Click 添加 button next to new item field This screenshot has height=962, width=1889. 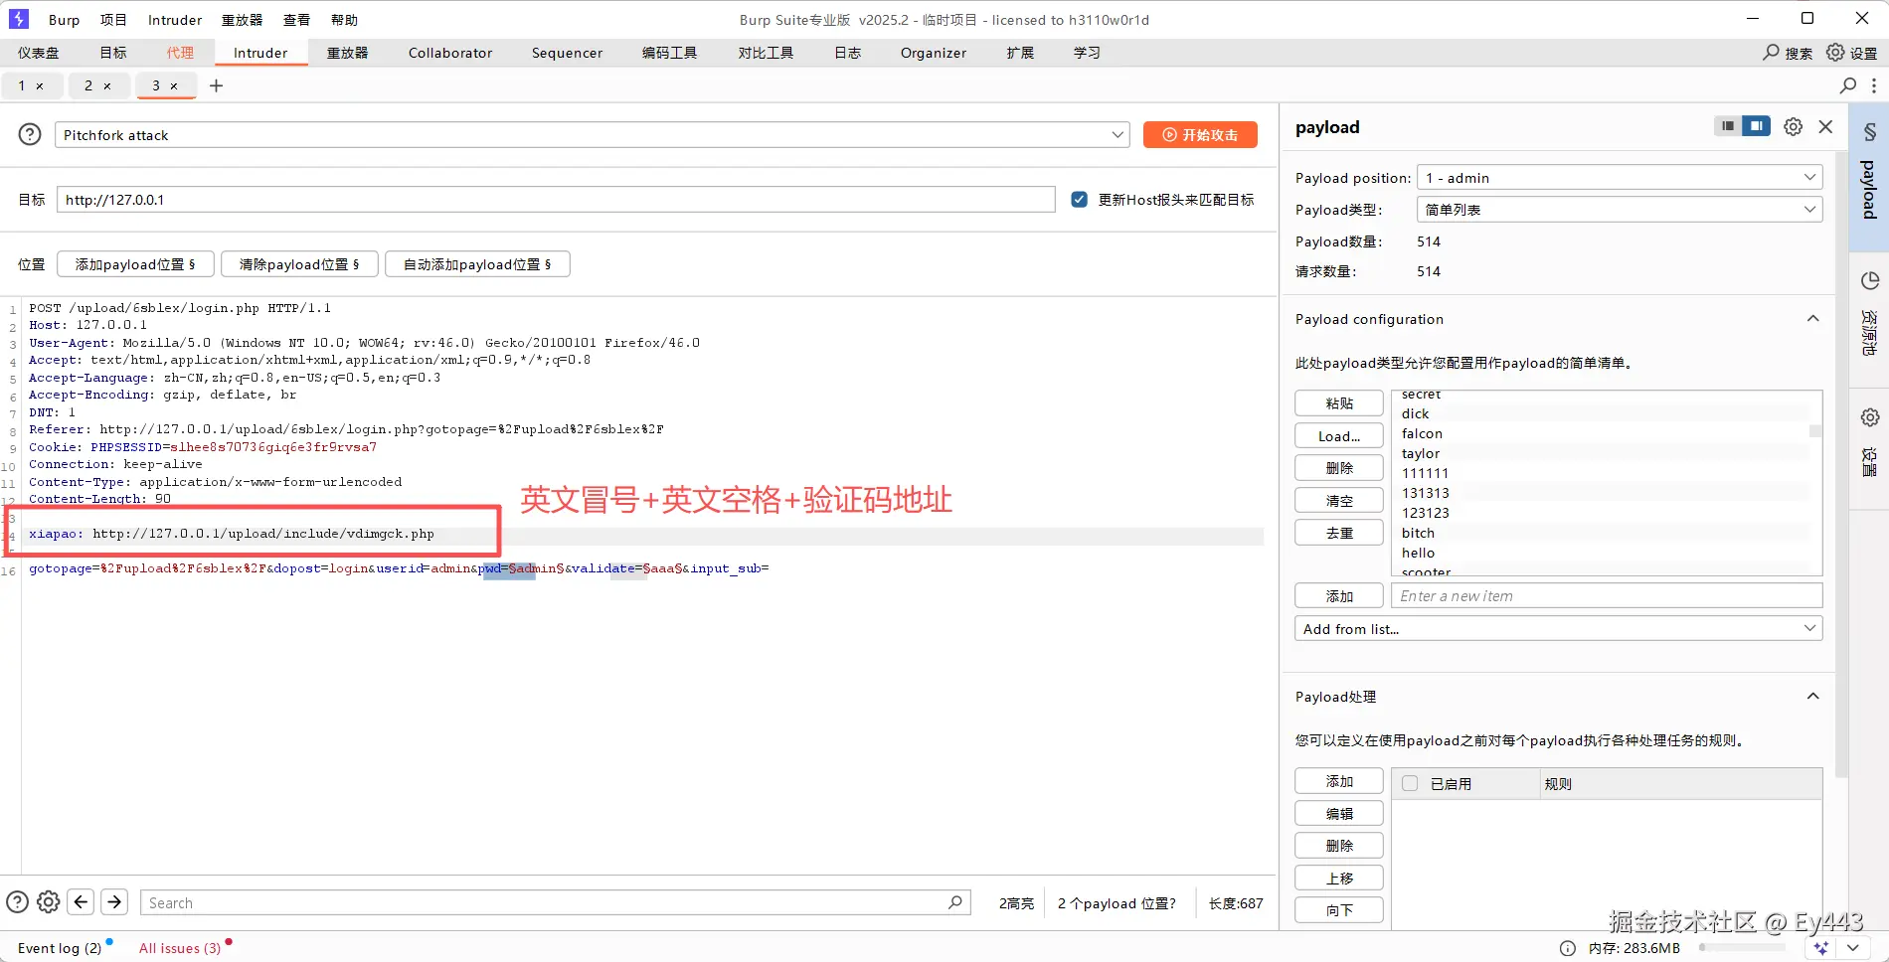(x=1339, y=596)
